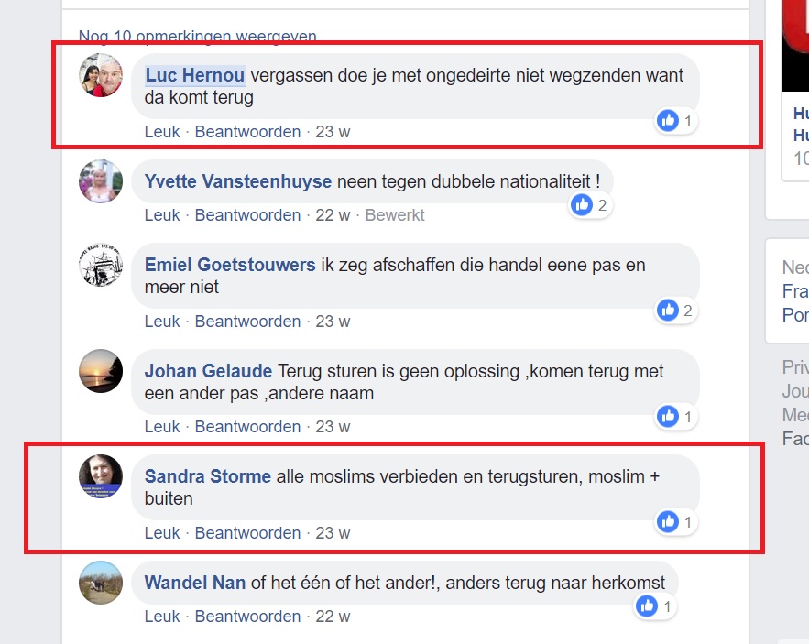
Task: Show edit history via Bewerkt
Action: (x=395, y=214)
